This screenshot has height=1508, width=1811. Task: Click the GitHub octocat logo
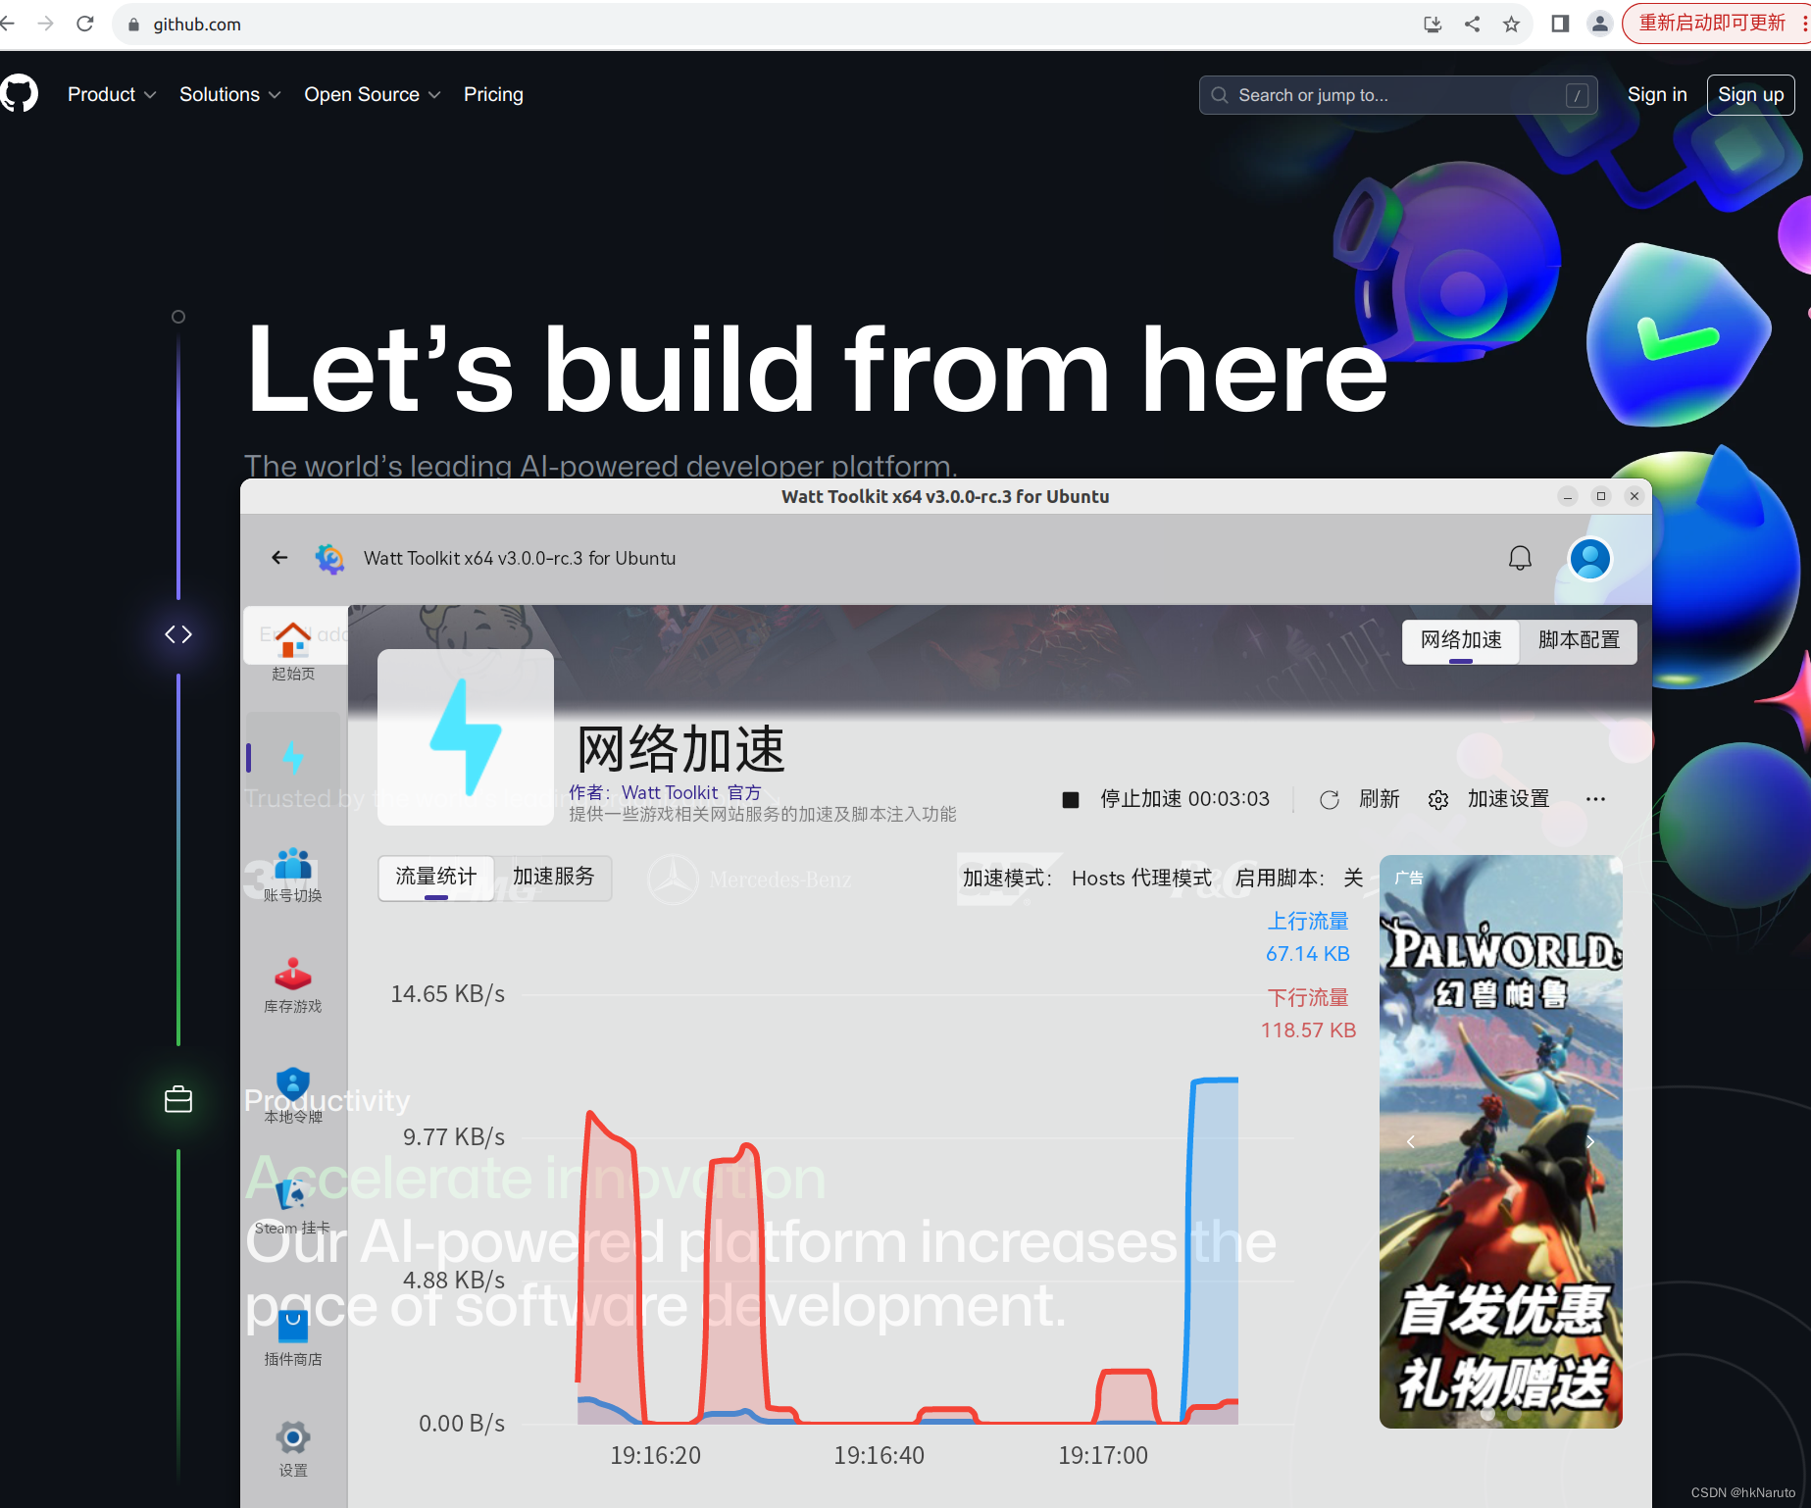click(x=19, y=94)
